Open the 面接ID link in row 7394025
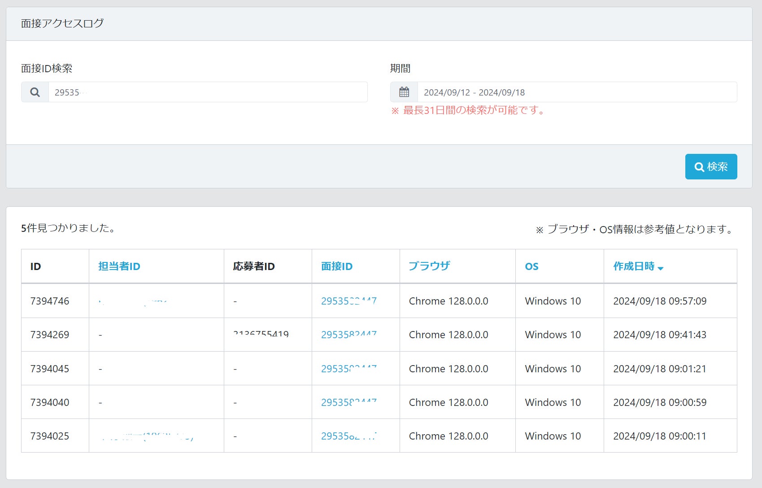Screen dimensions: 762x488 tap(349, 436)
